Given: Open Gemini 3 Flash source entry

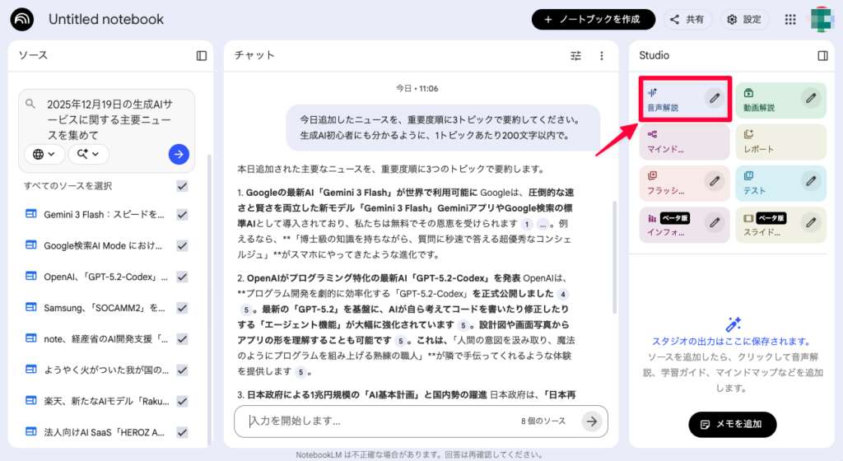Looking at the screenshot, I should [x=105, y=214].
